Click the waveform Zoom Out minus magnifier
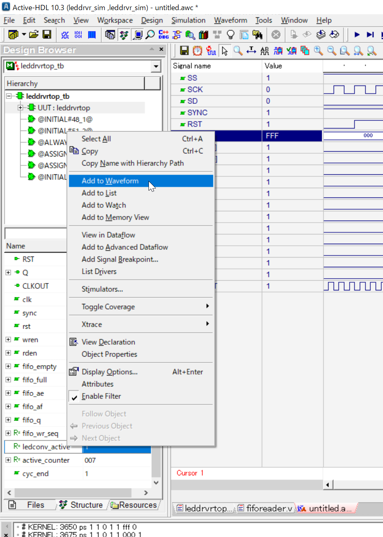 pos(331,50)
